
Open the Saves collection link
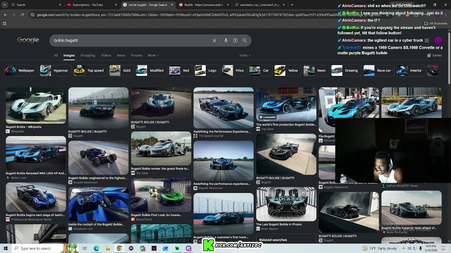point(434,55)
